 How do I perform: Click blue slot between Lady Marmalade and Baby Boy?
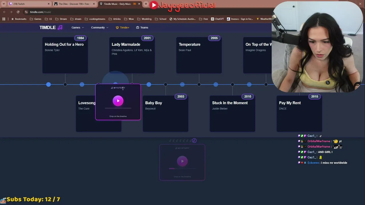[x=149, y=84]
